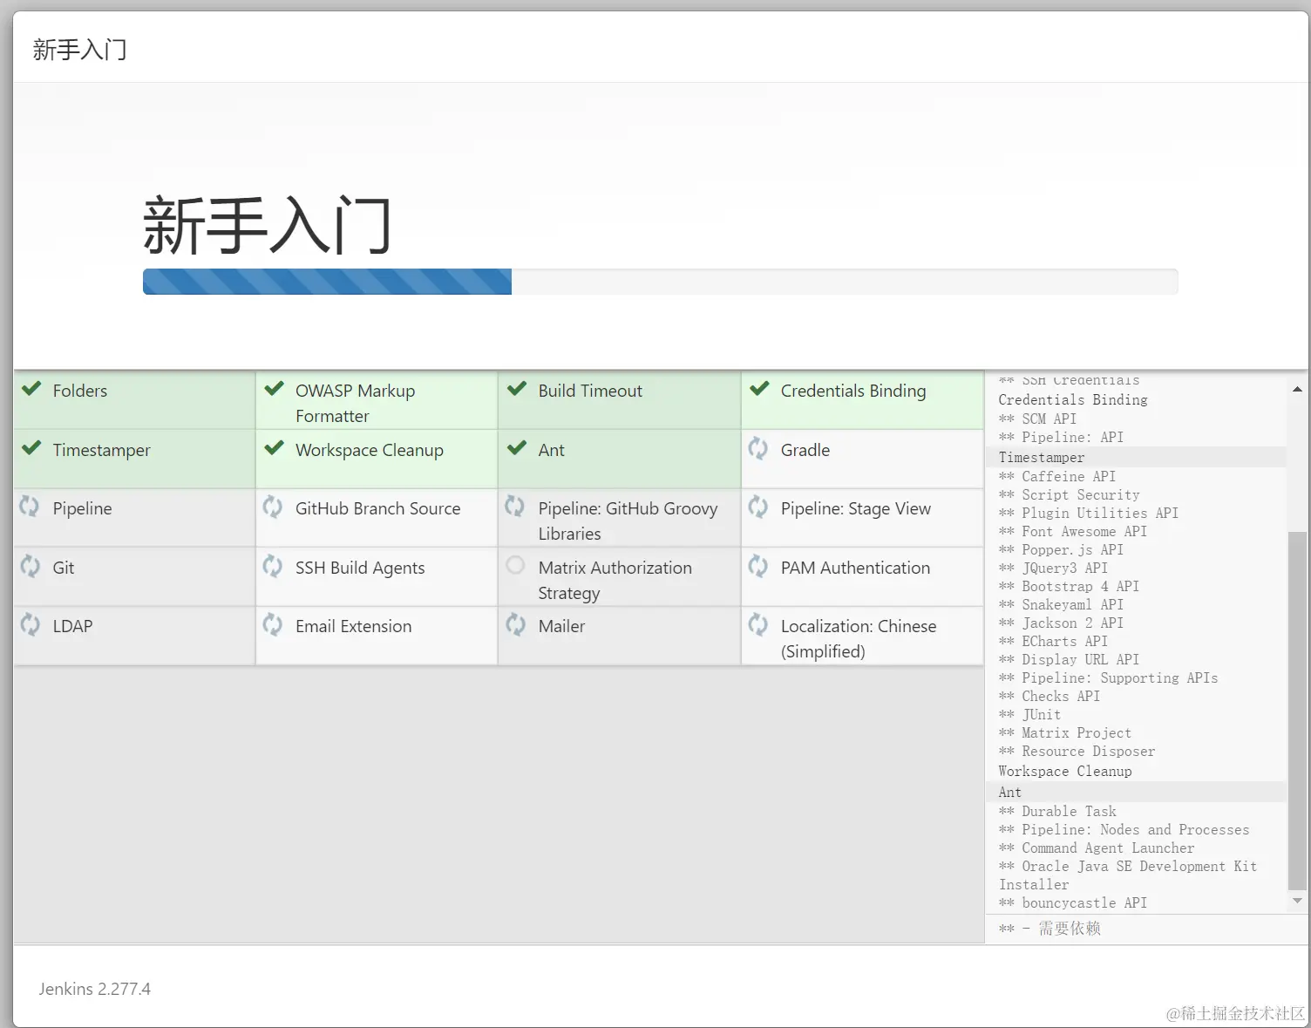Click the ** Checks API log line
The width and height of the screenshot is (1311, 1028).
pyautogui.click(x=1049, y=696)
